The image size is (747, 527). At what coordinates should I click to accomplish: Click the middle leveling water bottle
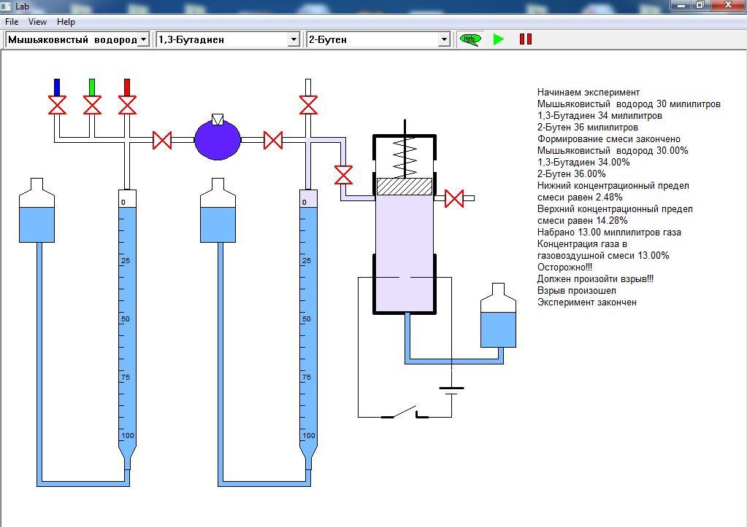pyautogui.click(x=218, y=210)
